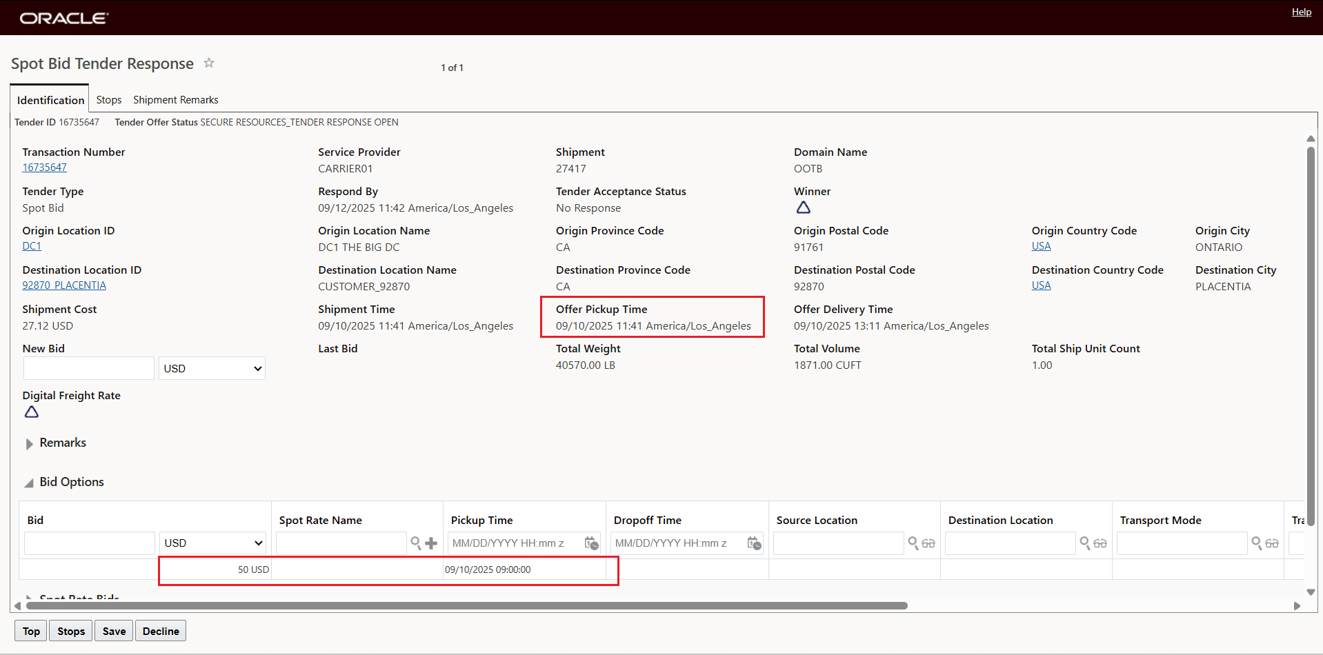The image size is (1323, 655).
Task: Click the favorite star next to Spot Bid Tender Response
Action: (x=209, y=63)
